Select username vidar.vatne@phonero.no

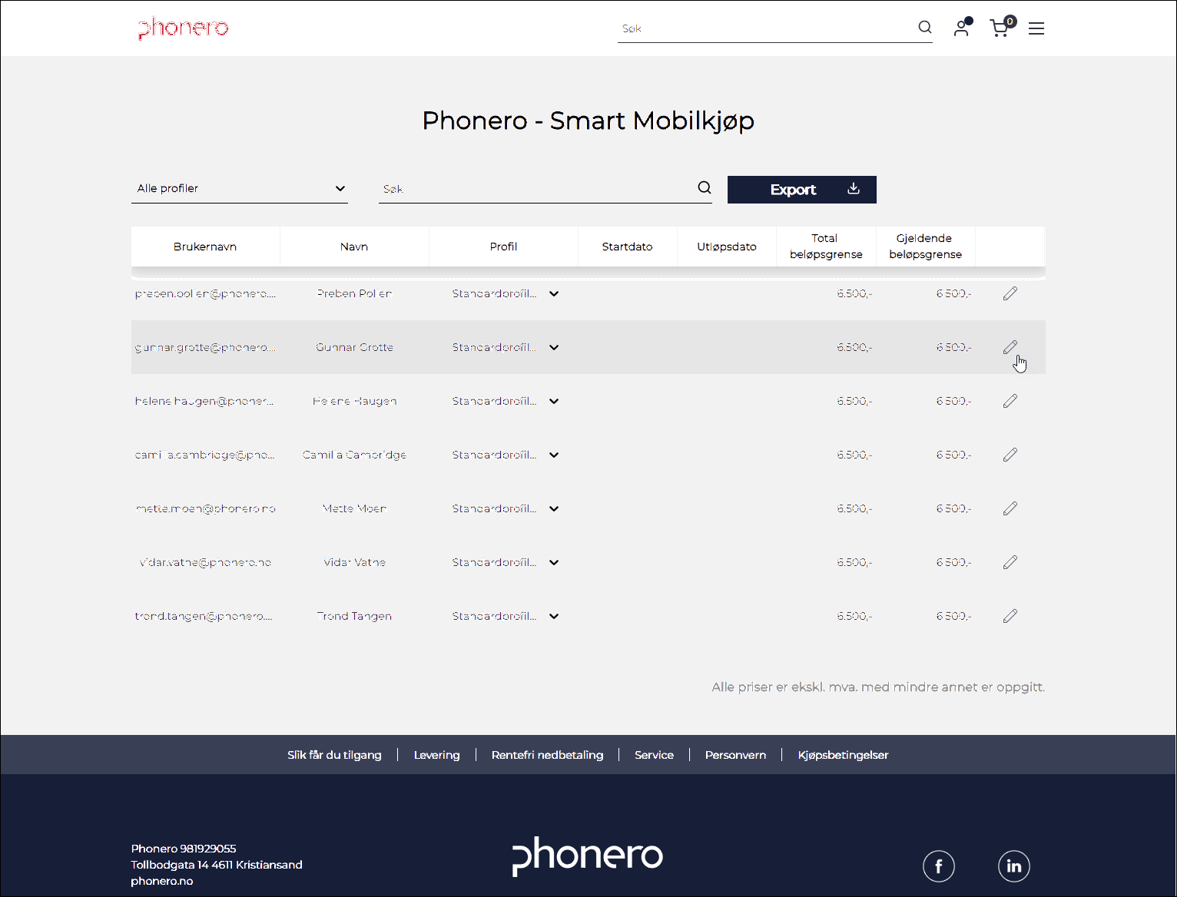205,562
